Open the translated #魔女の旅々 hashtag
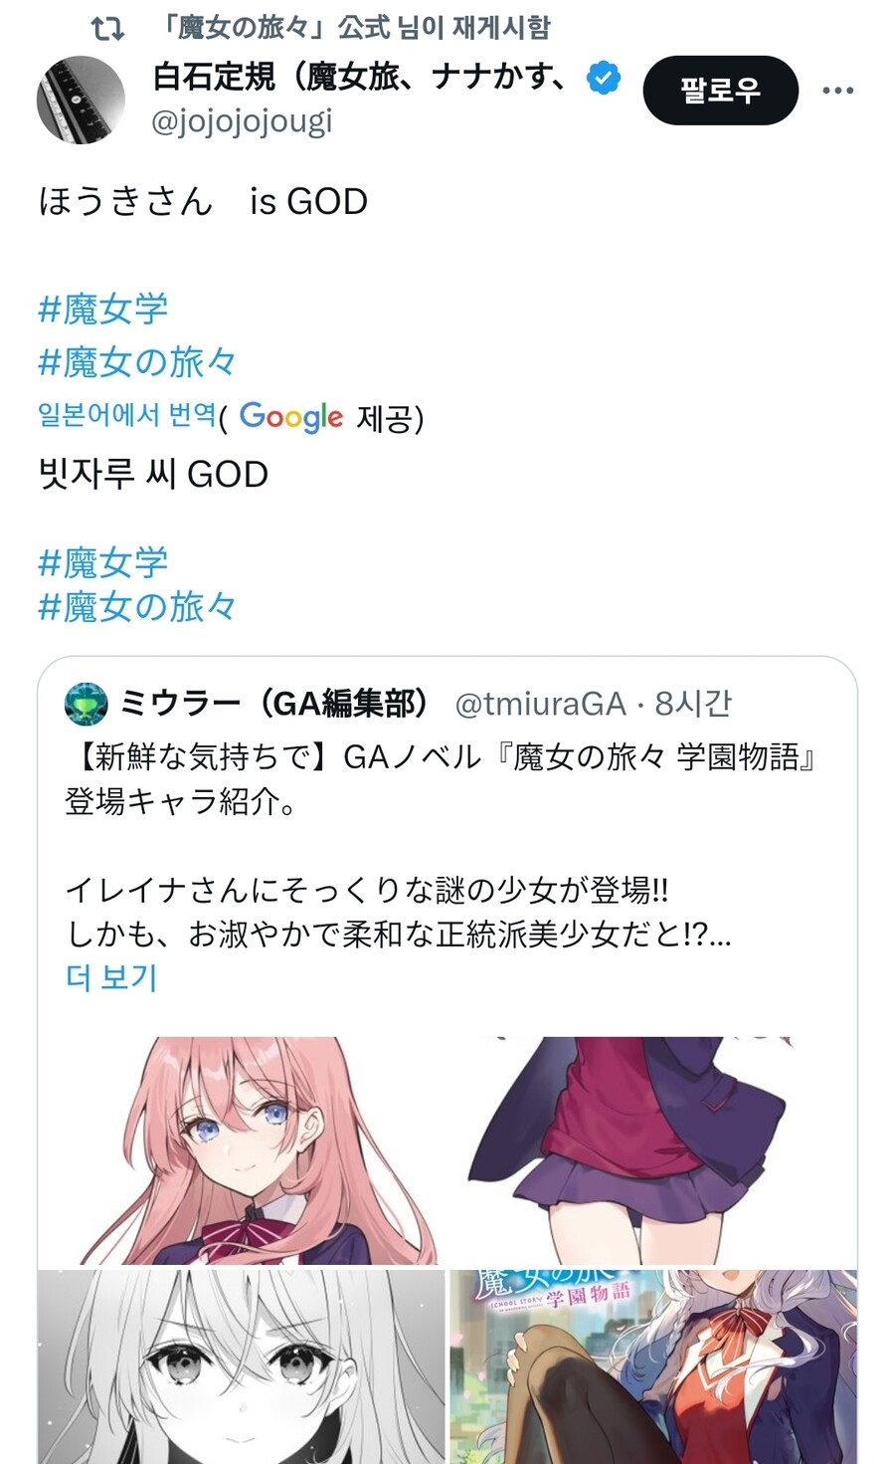This screenshot has height=1464, width=895. click(137, 606)
